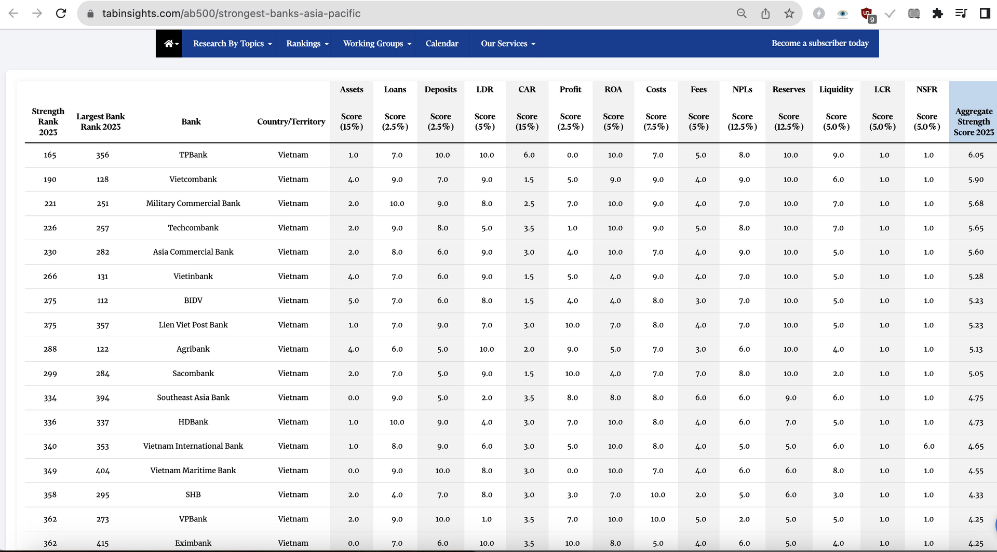The image size is (997, 552).
Task: Click the NSFR column header
Action: (927, 89)
